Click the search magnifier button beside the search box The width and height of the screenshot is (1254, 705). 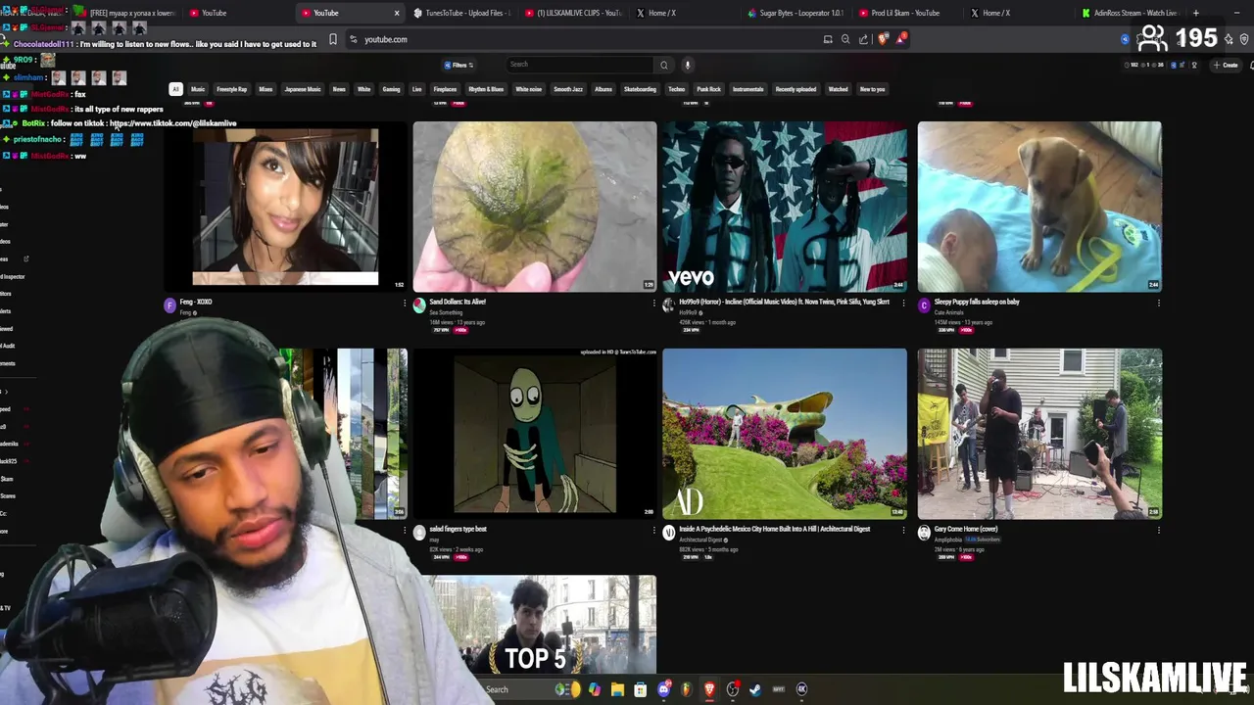664,65
